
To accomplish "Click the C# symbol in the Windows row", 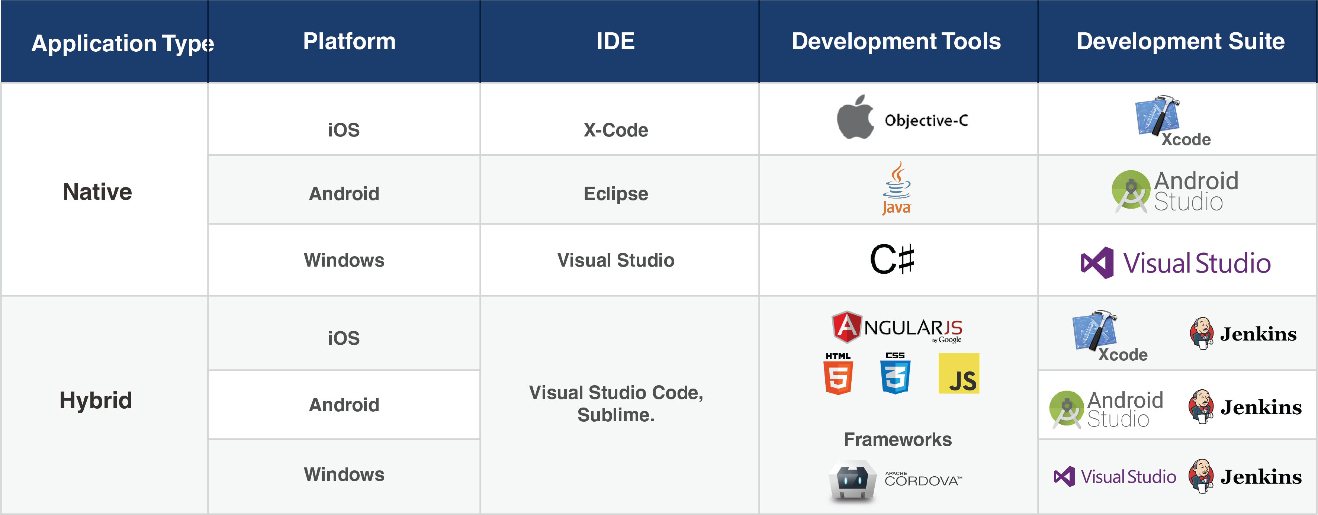I will click(892, 259).
